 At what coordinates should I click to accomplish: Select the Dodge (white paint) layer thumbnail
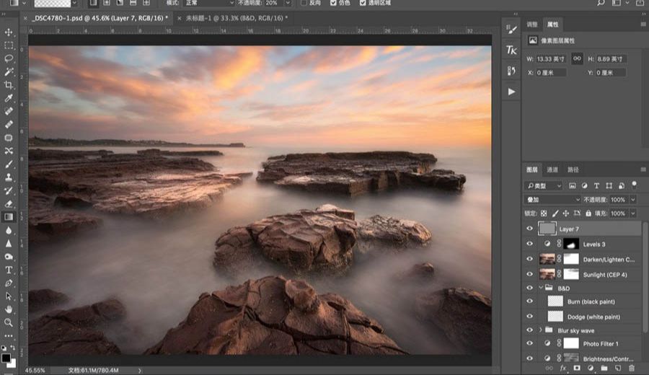coord(555,317)
